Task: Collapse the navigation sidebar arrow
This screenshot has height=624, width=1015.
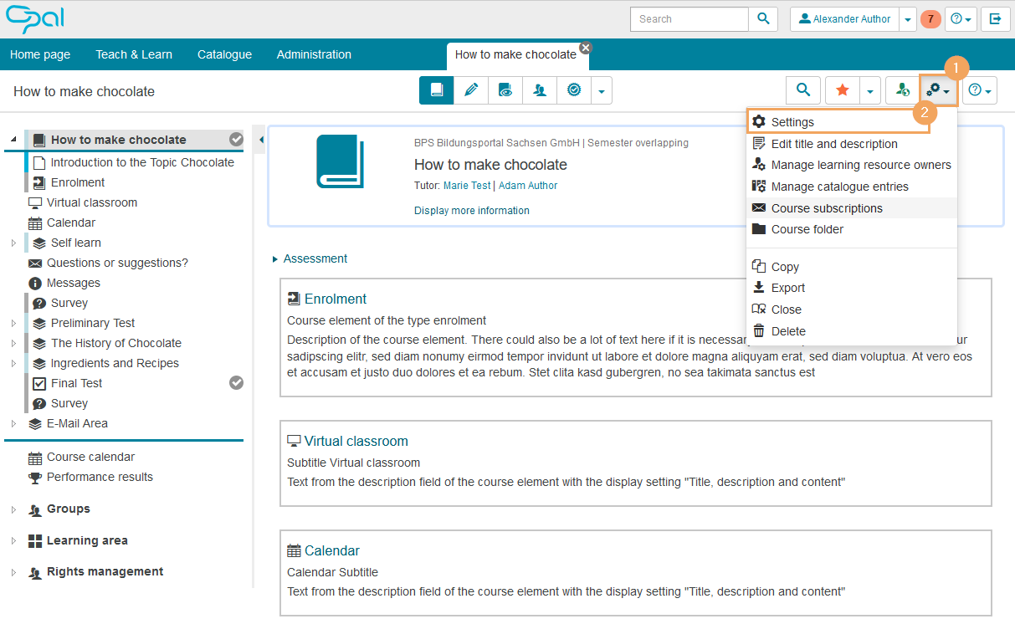Action: click(261, 140)
